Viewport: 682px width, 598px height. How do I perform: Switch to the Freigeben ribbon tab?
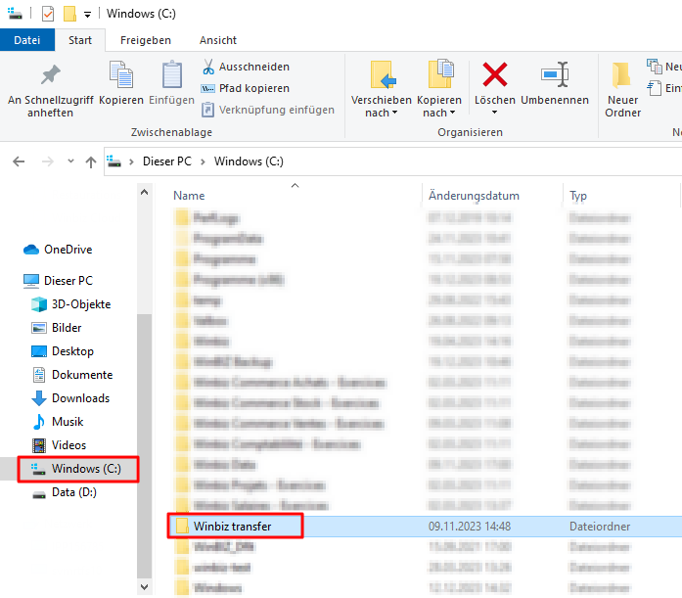click(x=145, y=40)
